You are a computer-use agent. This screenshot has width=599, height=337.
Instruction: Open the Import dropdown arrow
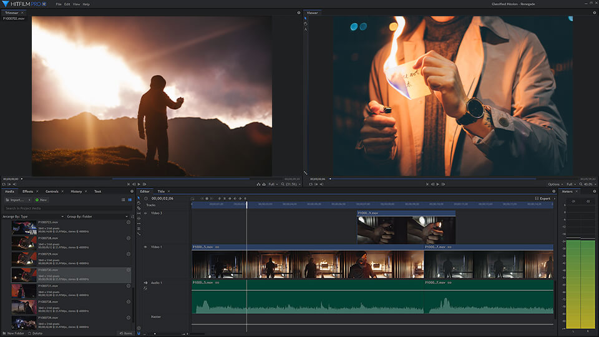29,200
